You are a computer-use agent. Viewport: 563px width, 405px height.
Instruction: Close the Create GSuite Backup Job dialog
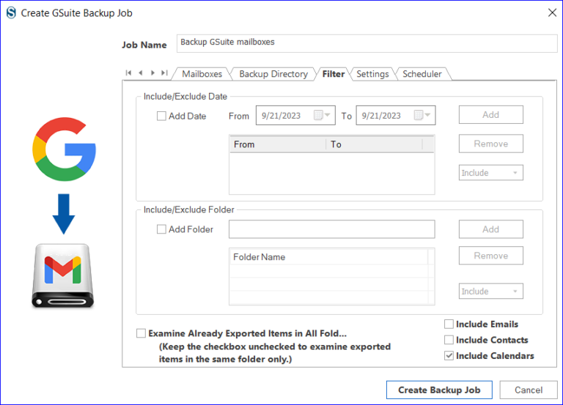pos(552,13)
